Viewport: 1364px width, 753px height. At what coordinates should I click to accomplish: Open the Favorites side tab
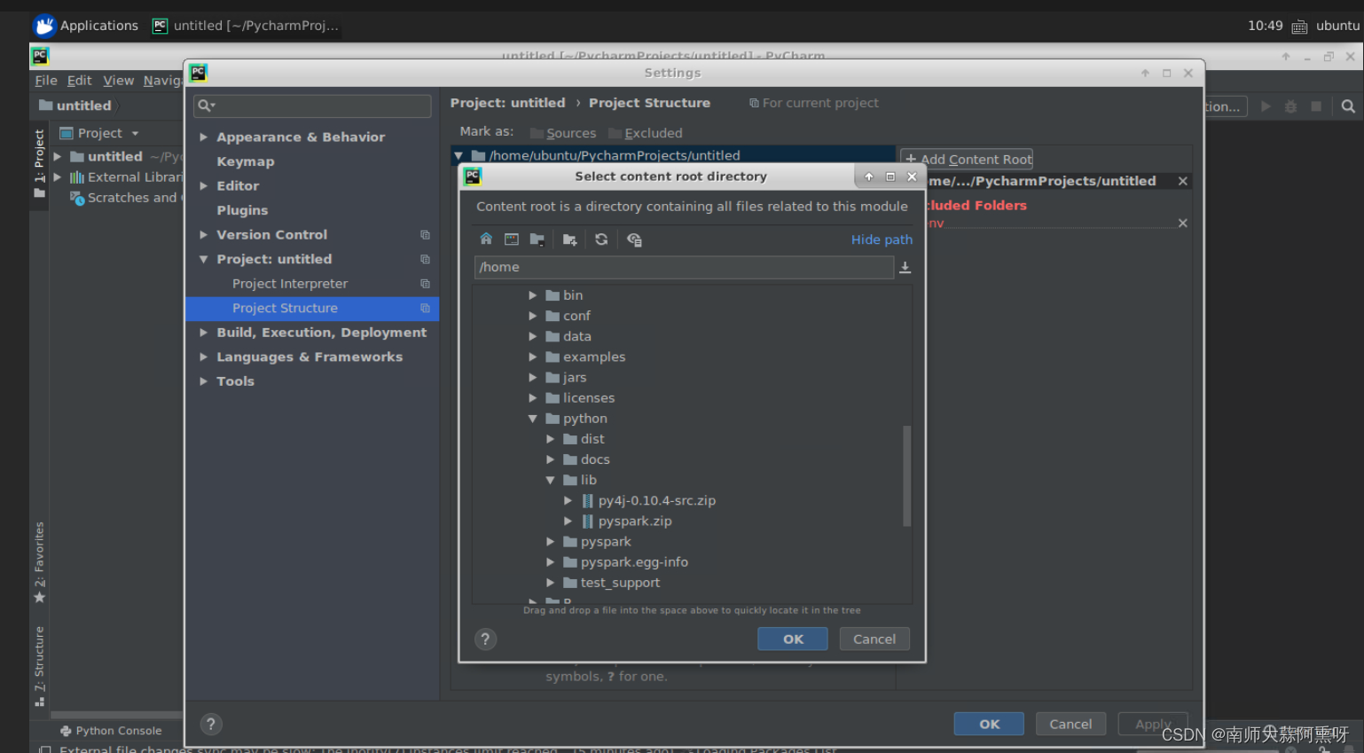(x=39, y=562)
